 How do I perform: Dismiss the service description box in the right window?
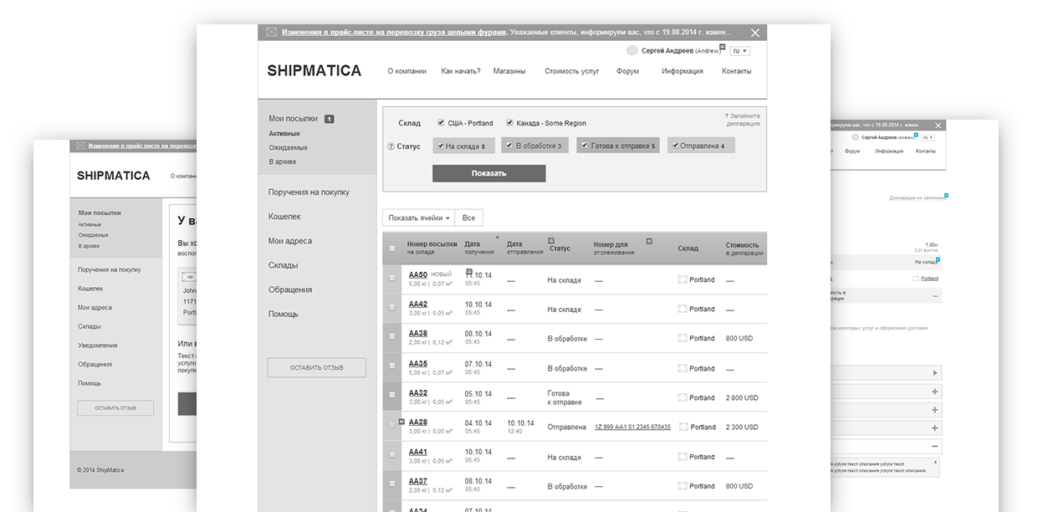click(936, 462)
